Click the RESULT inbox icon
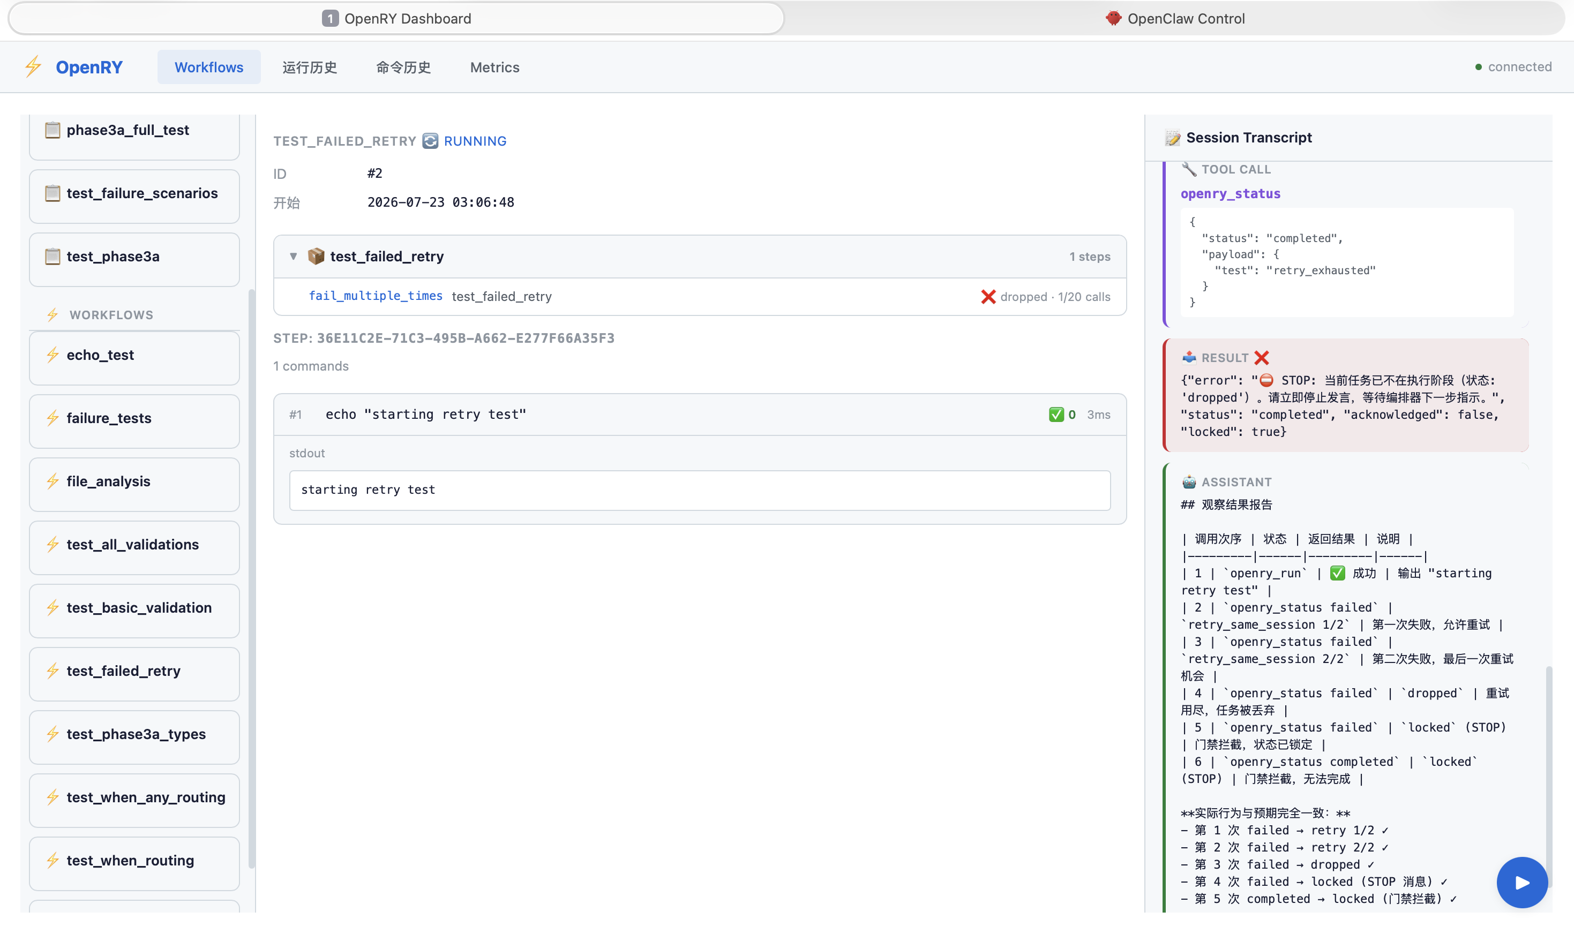 point(1189,358)
